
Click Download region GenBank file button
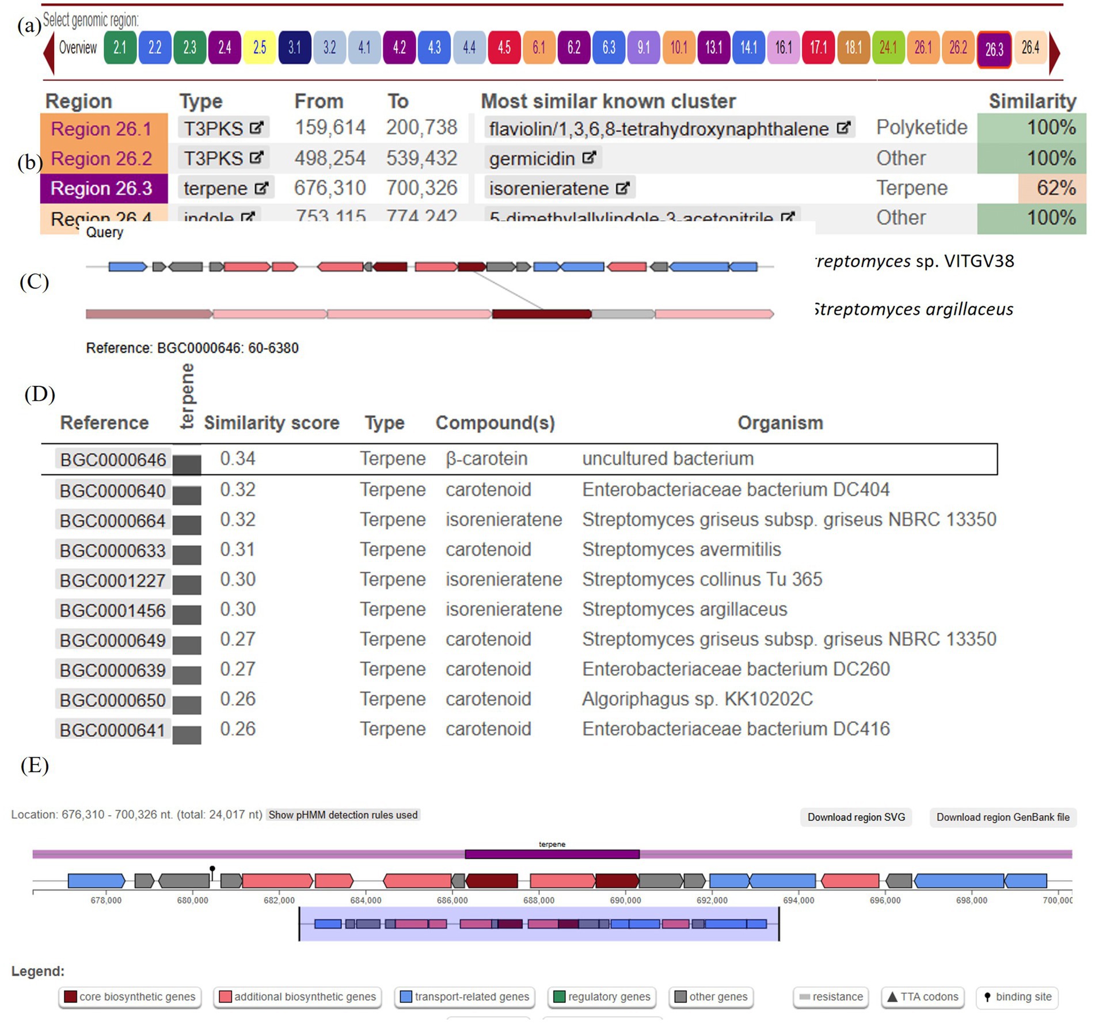pyautogui.click(x=1003, y=817)
